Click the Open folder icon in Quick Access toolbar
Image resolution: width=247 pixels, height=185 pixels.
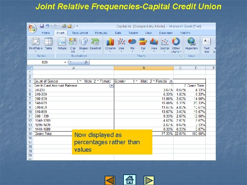70,26
